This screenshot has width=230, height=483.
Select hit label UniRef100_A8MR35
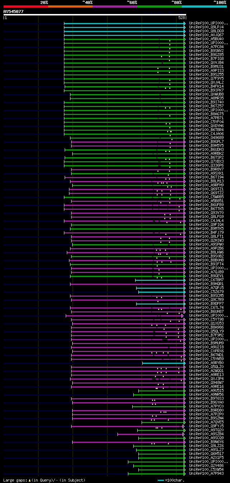(x=206, y=98)
